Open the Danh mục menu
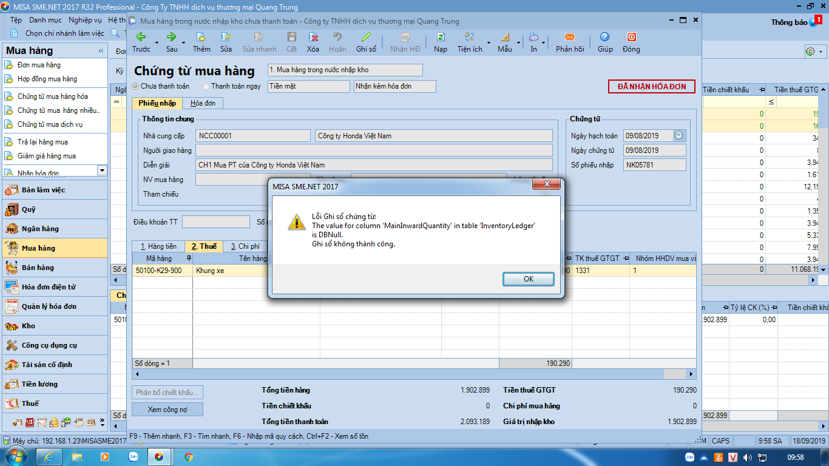This screenshot has width=829, height=466. [x=46, y=20]
